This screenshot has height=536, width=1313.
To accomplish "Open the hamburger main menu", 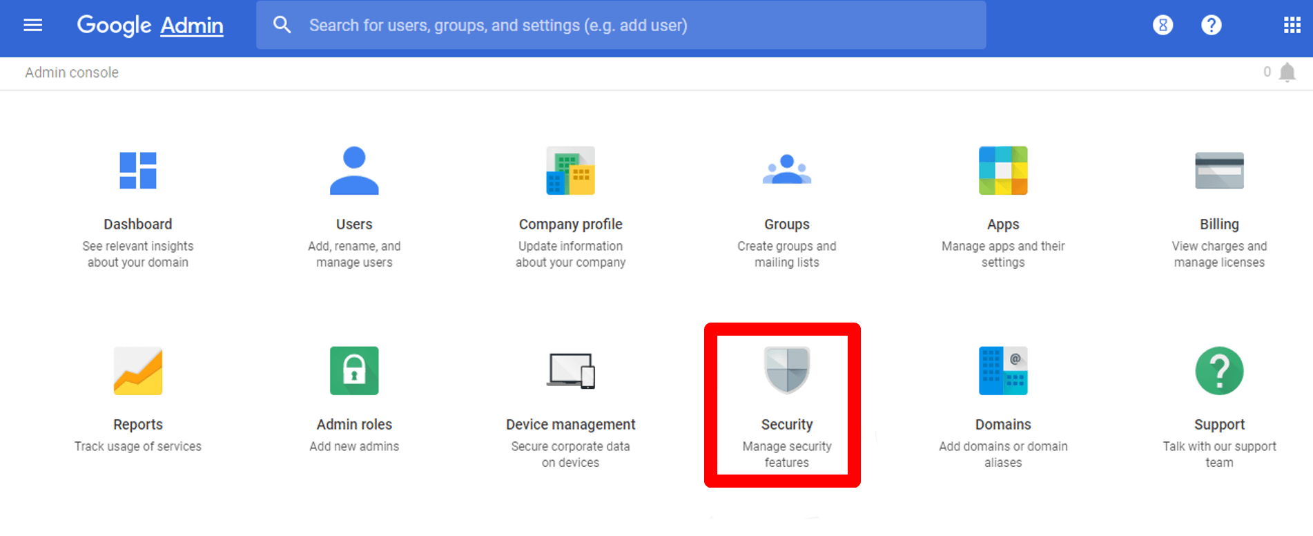I will click(33, 26).
